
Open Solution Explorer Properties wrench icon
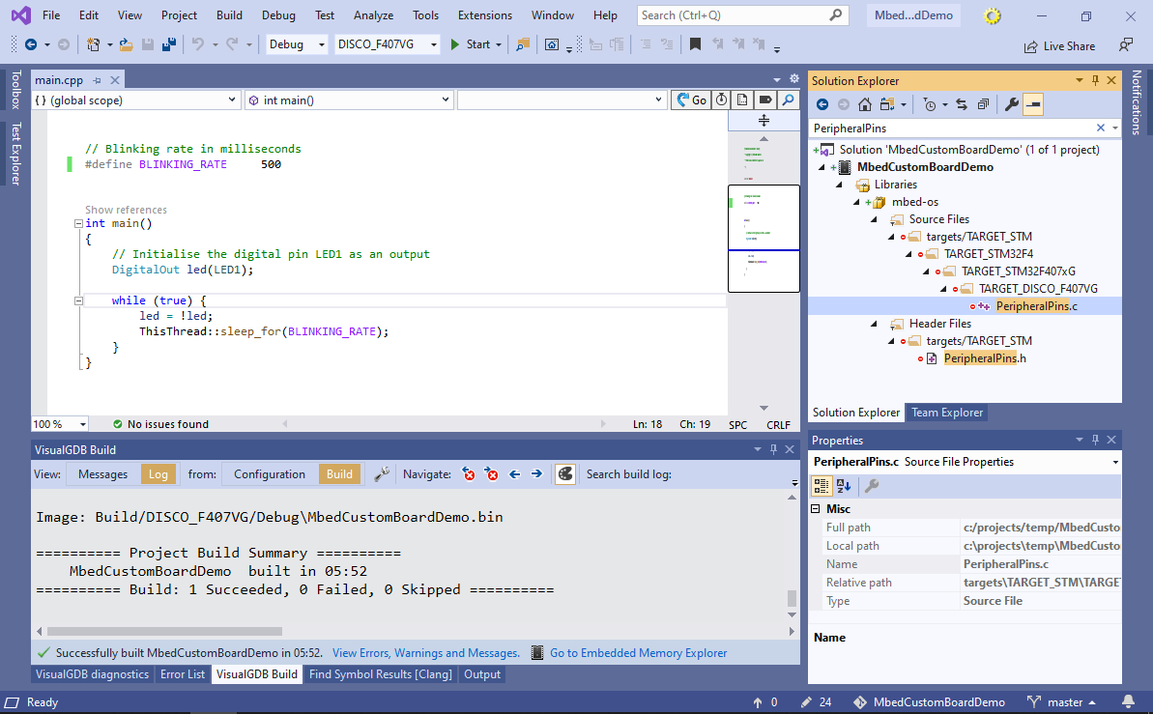click(1011, 105)
